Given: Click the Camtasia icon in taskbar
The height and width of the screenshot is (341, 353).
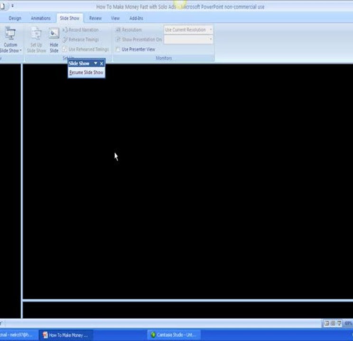Looking at the screenshot, I should click(x=153, y=335).
